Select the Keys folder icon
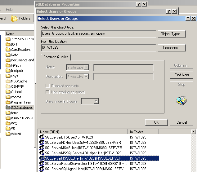Screen dimensions: 197x172 tap(8, 76)
